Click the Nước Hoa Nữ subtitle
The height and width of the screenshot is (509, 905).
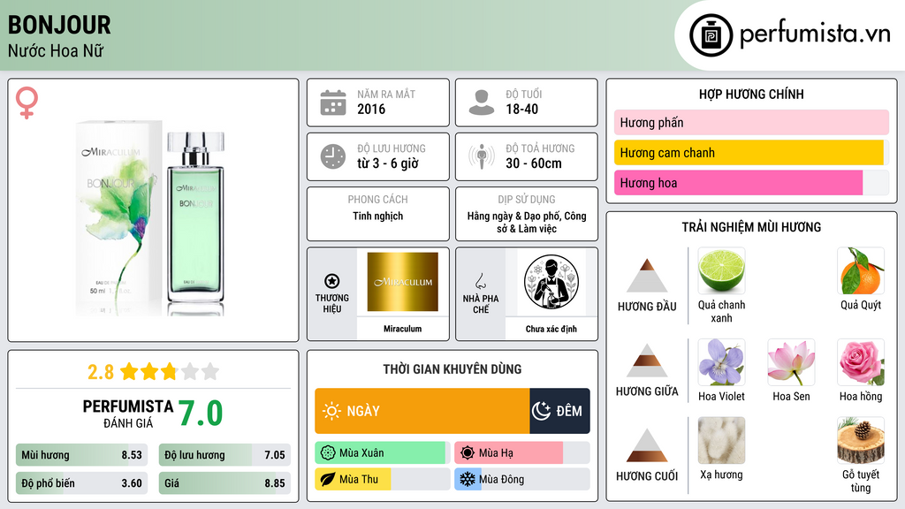pyautogui.click(x=56, y=50)
